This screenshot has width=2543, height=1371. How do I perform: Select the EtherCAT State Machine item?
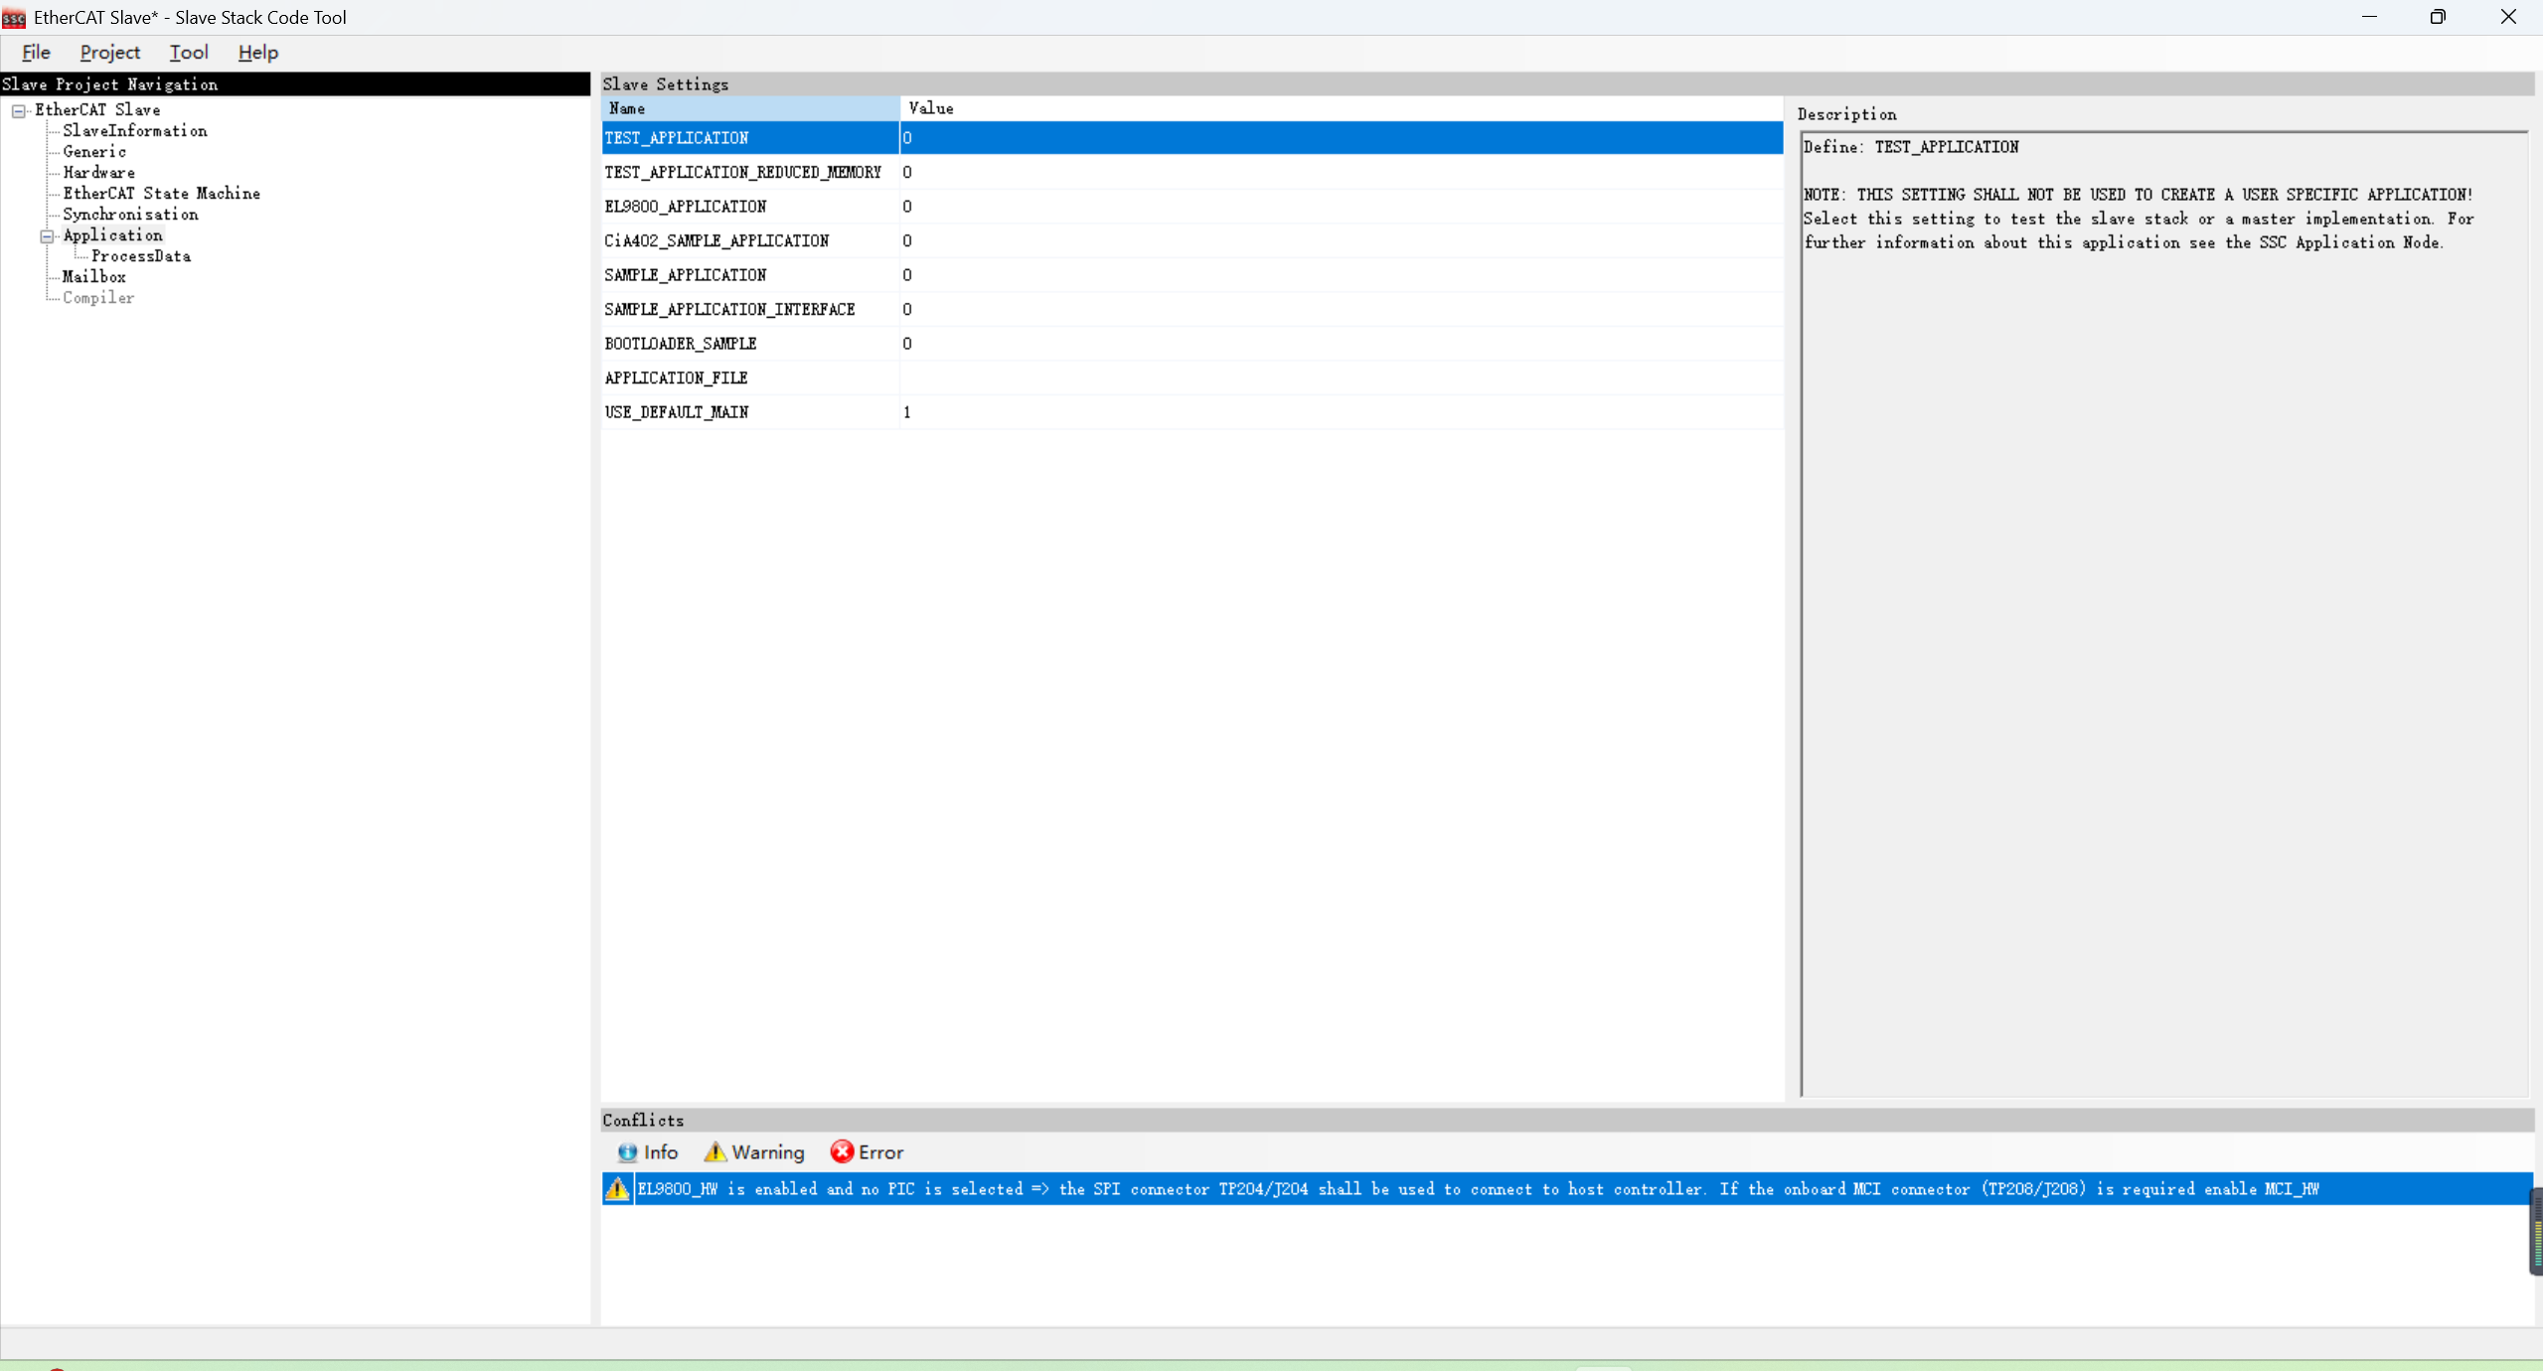point(161,193)
